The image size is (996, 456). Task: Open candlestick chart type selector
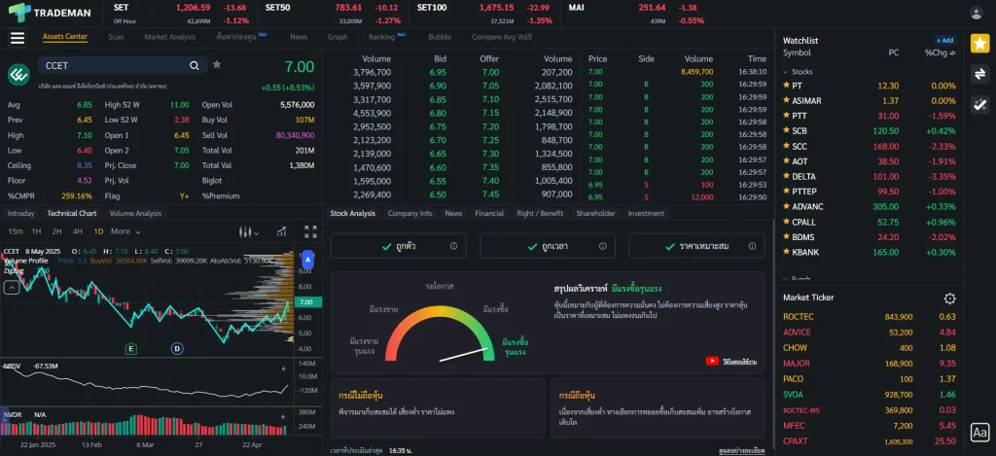pyautogui.click(x=248, y=231)
